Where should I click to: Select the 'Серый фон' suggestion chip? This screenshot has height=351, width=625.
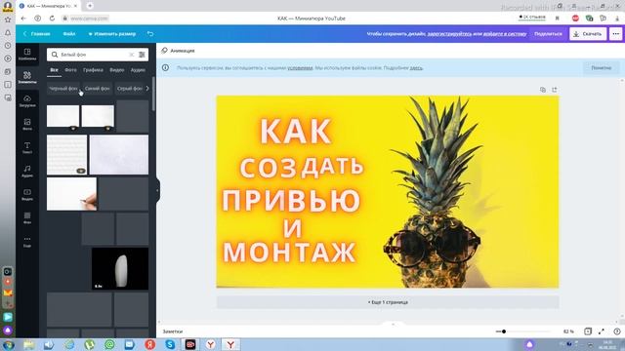pyautogui.click(x=130, y=89)
